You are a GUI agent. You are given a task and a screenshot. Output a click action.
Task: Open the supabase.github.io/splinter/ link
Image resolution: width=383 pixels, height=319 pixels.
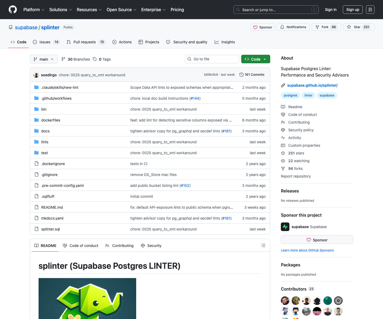[x=312, y=85]
